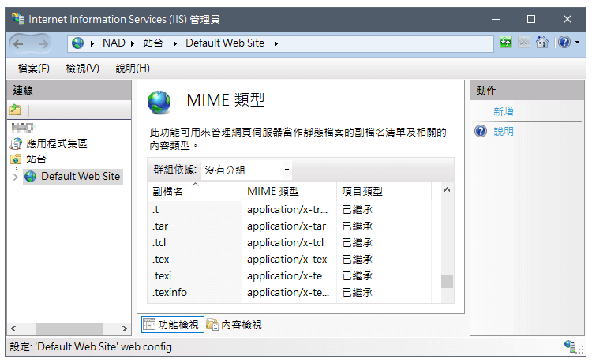The height and width of the screenshot is (363, 592).
Task: Open the help icon in toolbar
Action: [x=564, y=42]
